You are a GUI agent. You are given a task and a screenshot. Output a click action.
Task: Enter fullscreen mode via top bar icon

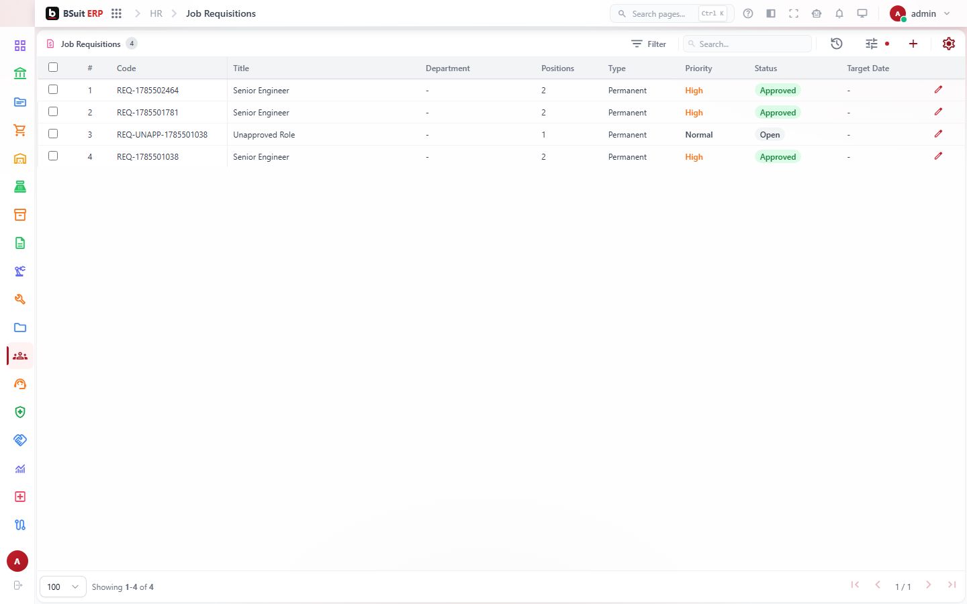[x=794, y=13]
